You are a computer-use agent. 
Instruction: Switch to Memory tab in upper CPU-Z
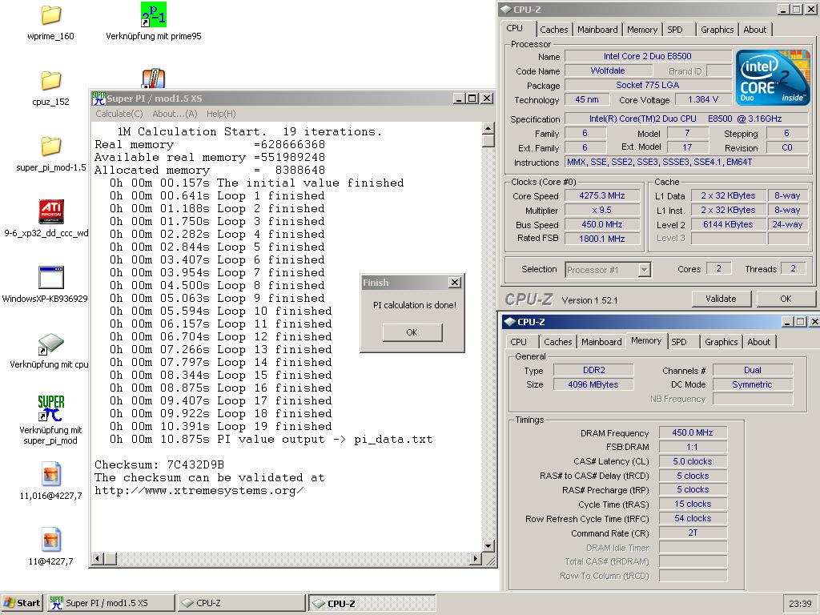click(x=641, y=30)
